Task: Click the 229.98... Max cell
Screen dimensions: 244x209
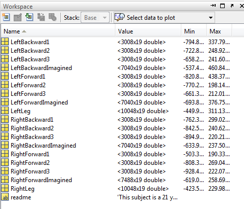Action: tap(219, 189)
